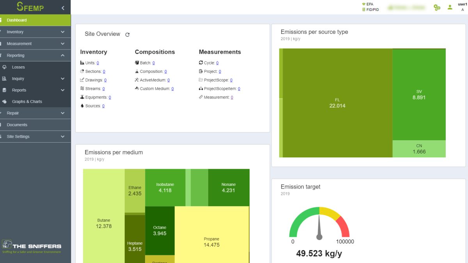This screenshot has height=263, width=468.
Task: Open the ProjectScopeItem count link
Action: pos(239,89)
